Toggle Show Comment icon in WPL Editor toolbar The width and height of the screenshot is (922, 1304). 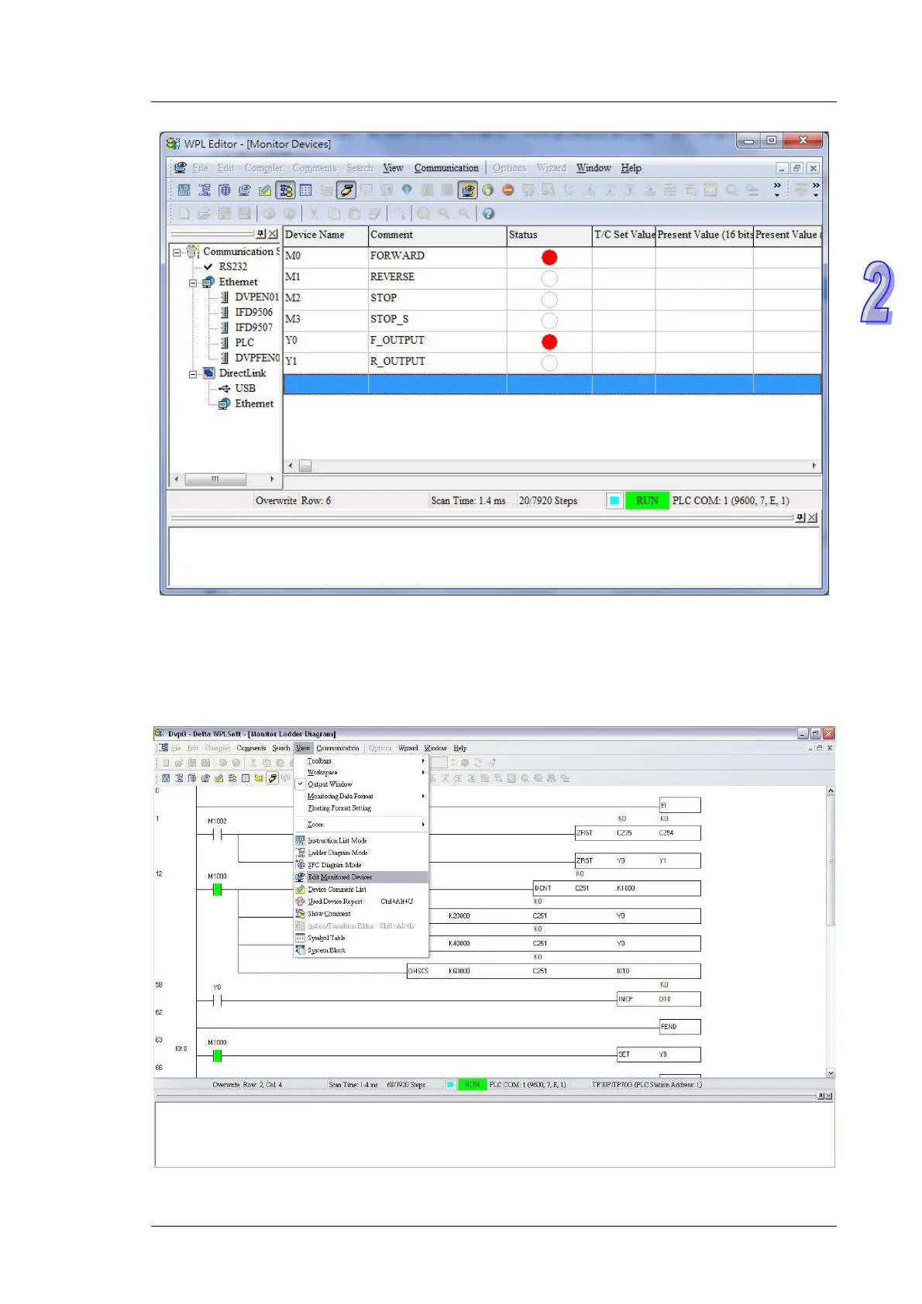pyautogui.click(x=286, y=190)
